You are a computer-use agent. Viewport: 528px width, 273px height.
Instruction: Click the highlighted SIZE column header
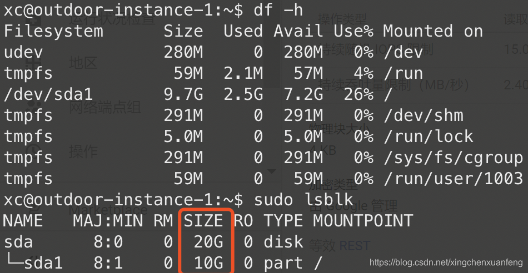point(203,220)
